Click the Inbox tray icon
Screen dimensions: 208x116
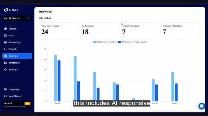tap(5, 35)
